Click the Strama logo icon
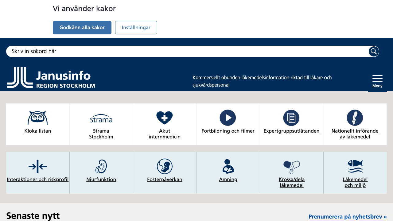 pyautogui.click(x=101, y=118)
